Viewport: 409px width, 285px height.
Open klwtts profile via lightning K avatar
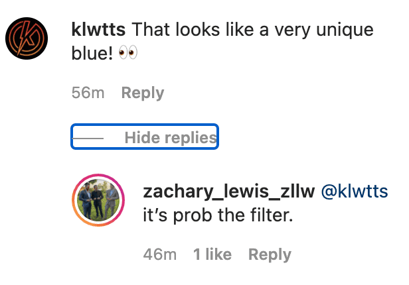[27, 38]
